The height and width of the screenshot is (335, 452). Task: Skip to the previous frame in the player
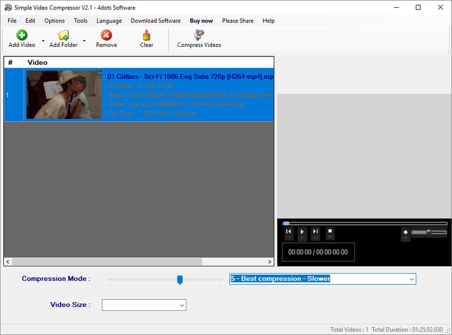288,232
